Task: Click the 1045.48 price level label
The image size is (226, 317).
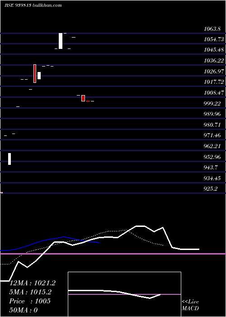Action: pos(214,50)
